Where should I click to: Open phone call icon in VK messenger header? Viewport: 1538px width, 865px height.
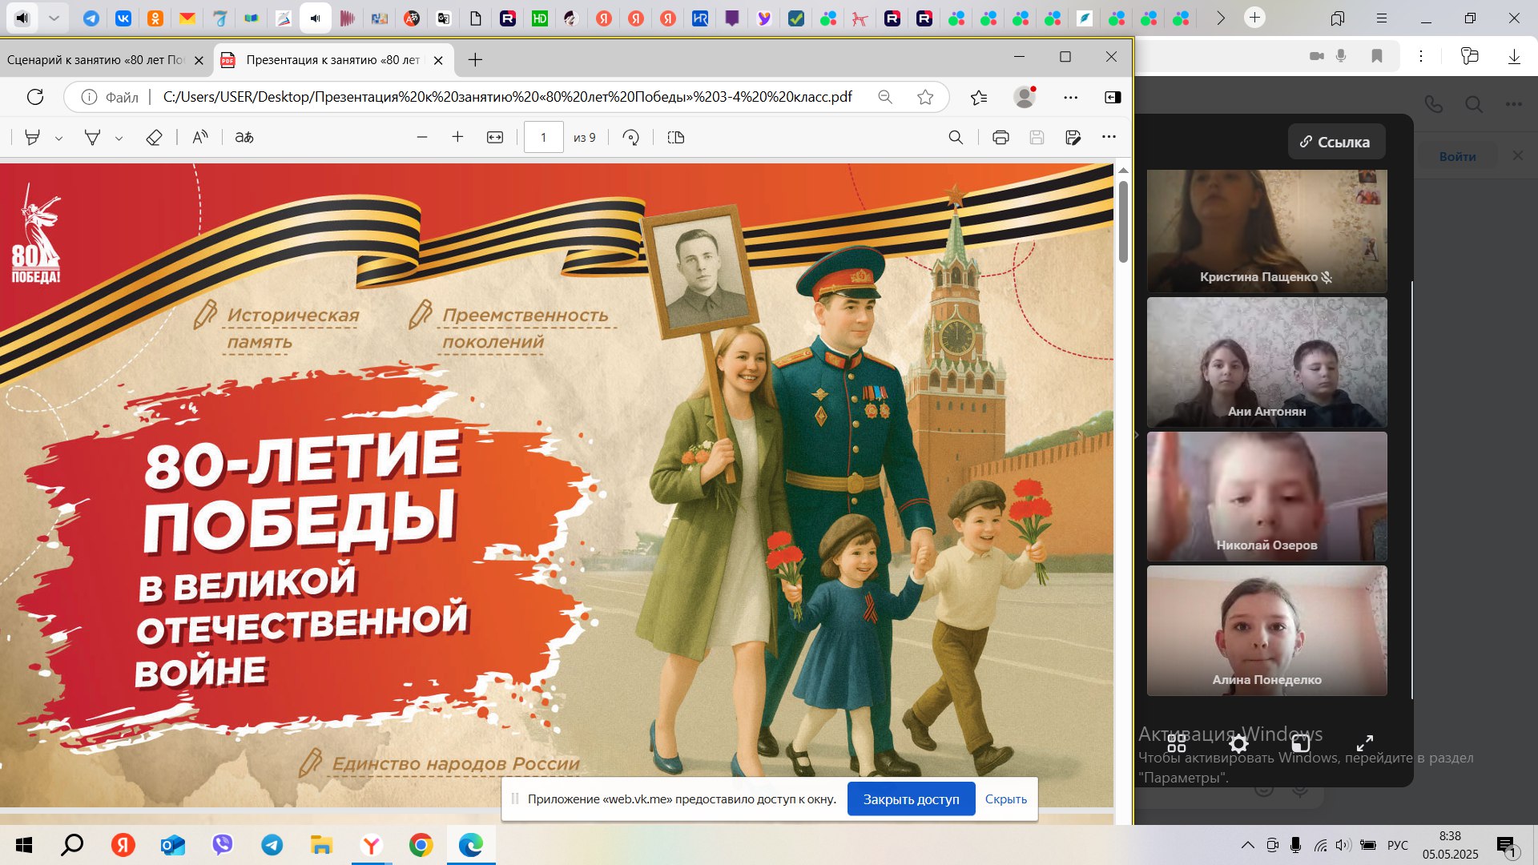tap(1434, 104)
